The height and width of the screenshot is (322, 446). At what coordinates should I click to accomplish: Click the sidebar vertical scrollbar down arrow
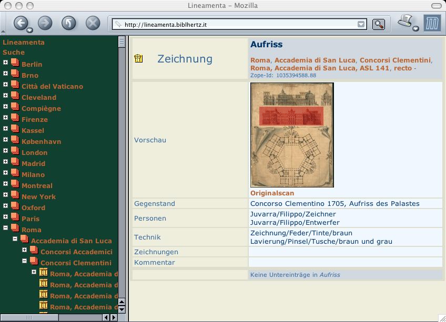(122, 309)
